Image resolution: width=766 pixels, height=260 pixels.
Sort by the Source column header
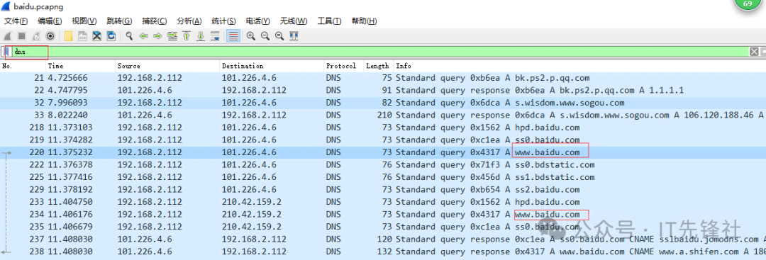[x=167, y=66]
